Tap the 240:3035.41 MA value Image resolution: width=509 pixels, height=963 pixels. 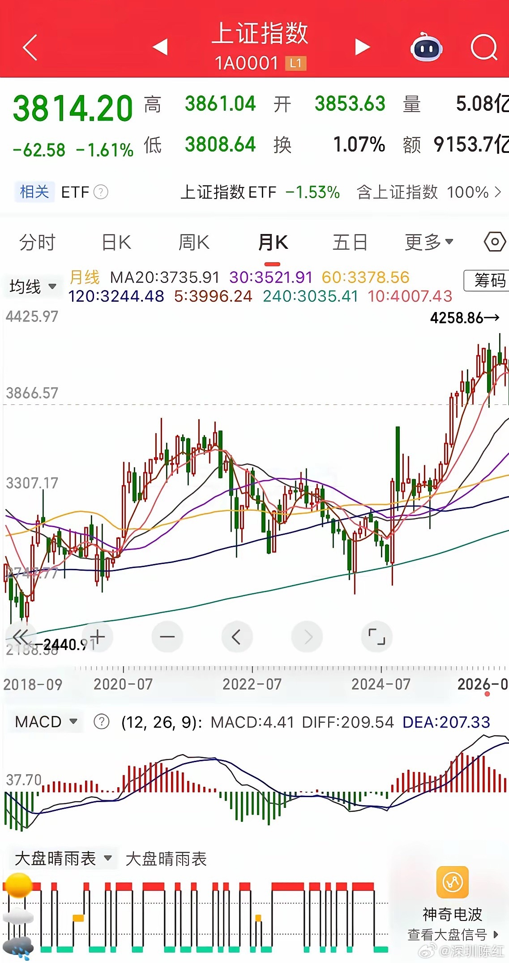click(311, 296)
